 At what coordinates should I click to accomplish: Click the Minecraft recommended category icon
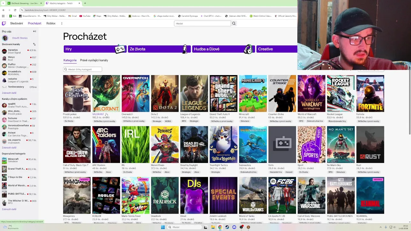tap(4, 160)
